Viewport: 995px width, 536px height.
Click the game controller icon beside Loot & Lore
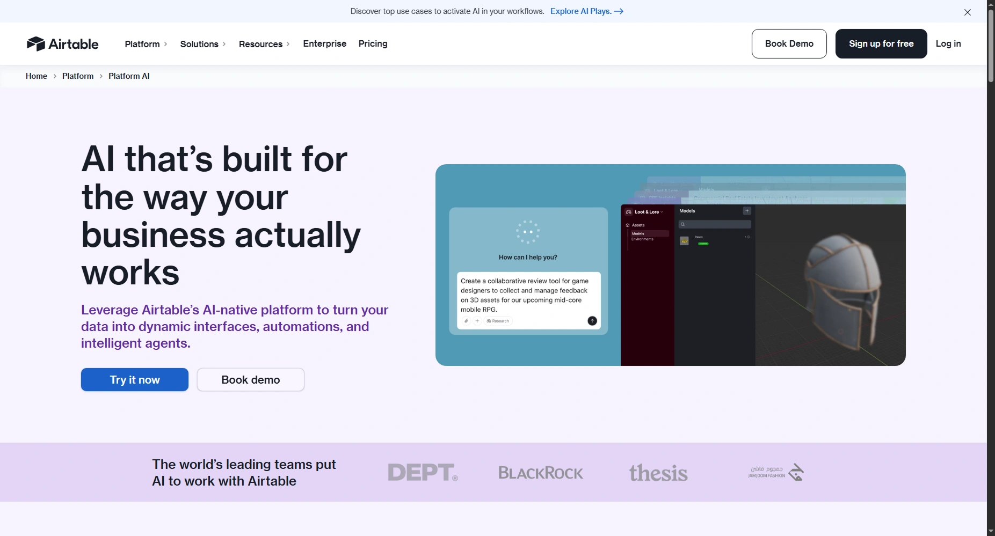(629, 212)
